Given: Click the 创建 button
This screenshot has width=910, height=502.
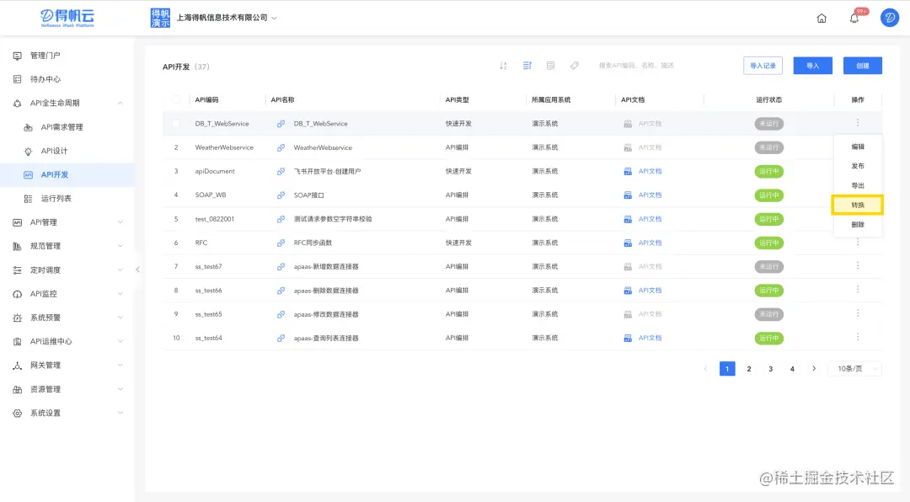Looking at the screenshot, I should coord(863,66).
